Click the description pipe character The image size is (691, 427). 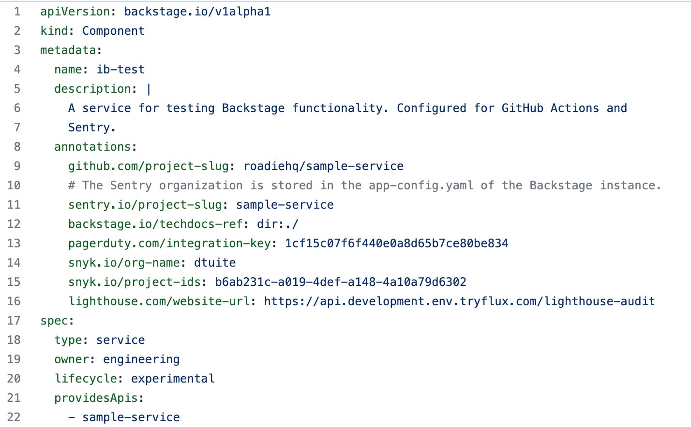point(148,88)
